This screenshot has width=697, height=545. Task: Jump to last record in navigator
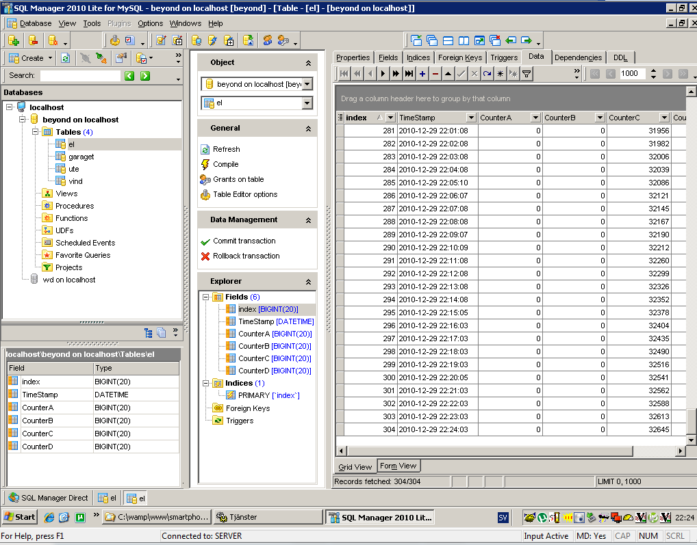pyautogui.click(x=409, y=74)
